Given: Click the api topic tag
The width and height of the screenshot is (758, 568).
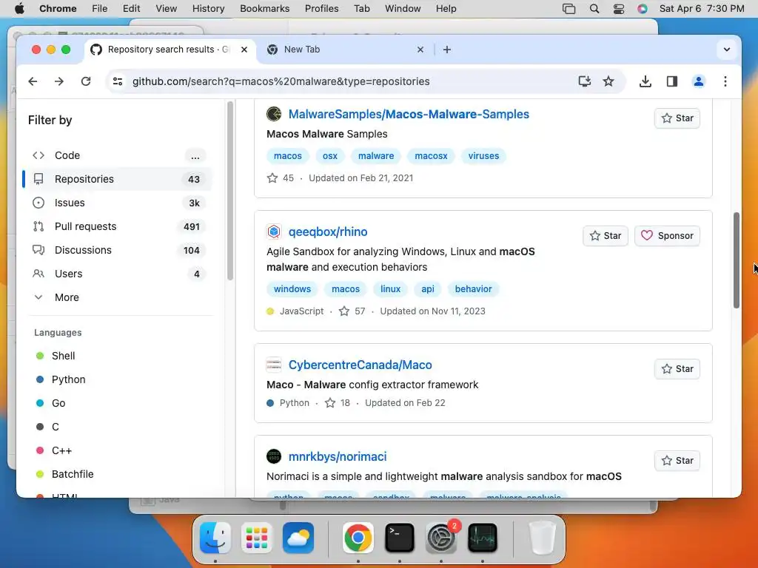Looking at the screenshot, I should (x=427, y=289).
